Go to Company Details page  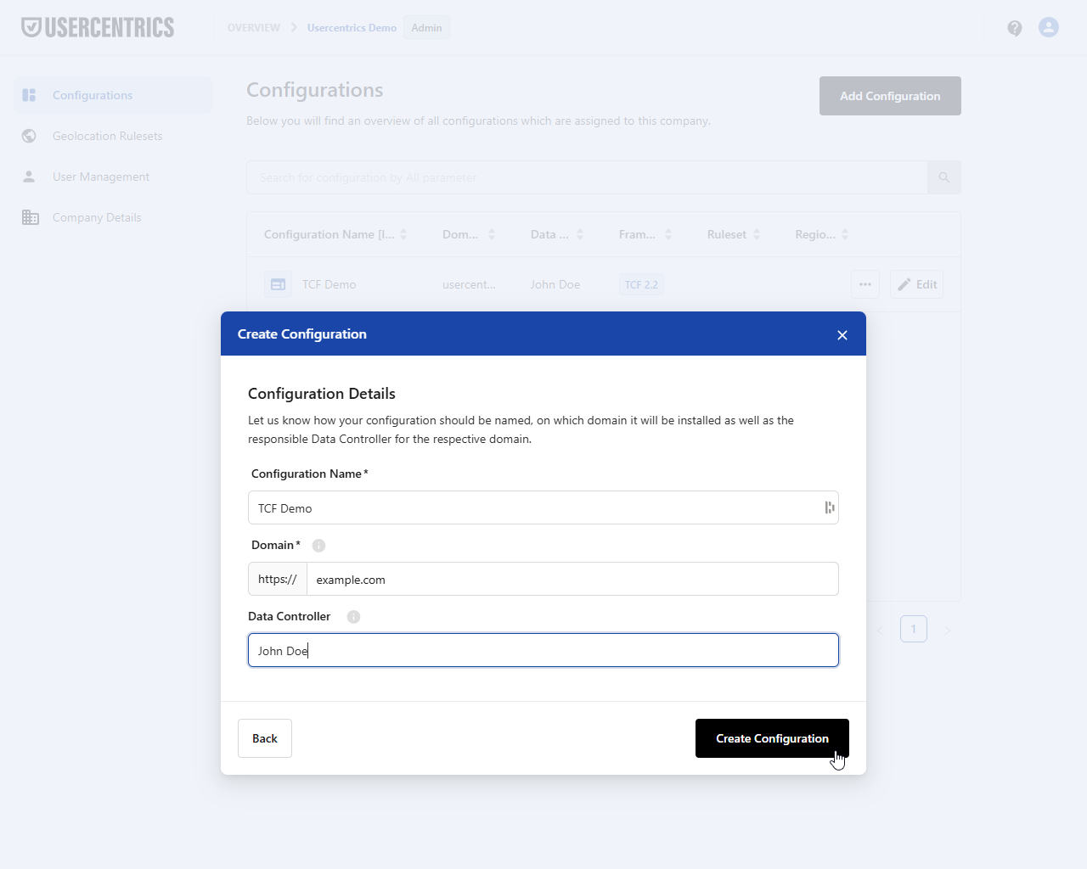[97, 217]
